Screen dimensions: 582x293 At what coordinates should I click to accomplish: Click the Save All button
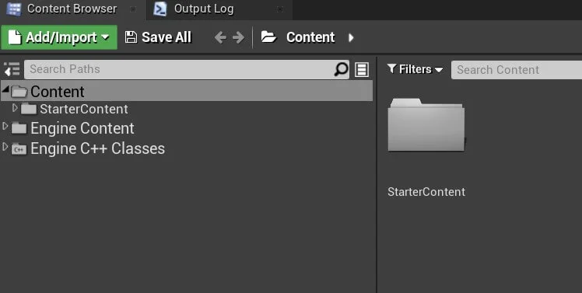[x=158, y=37]
